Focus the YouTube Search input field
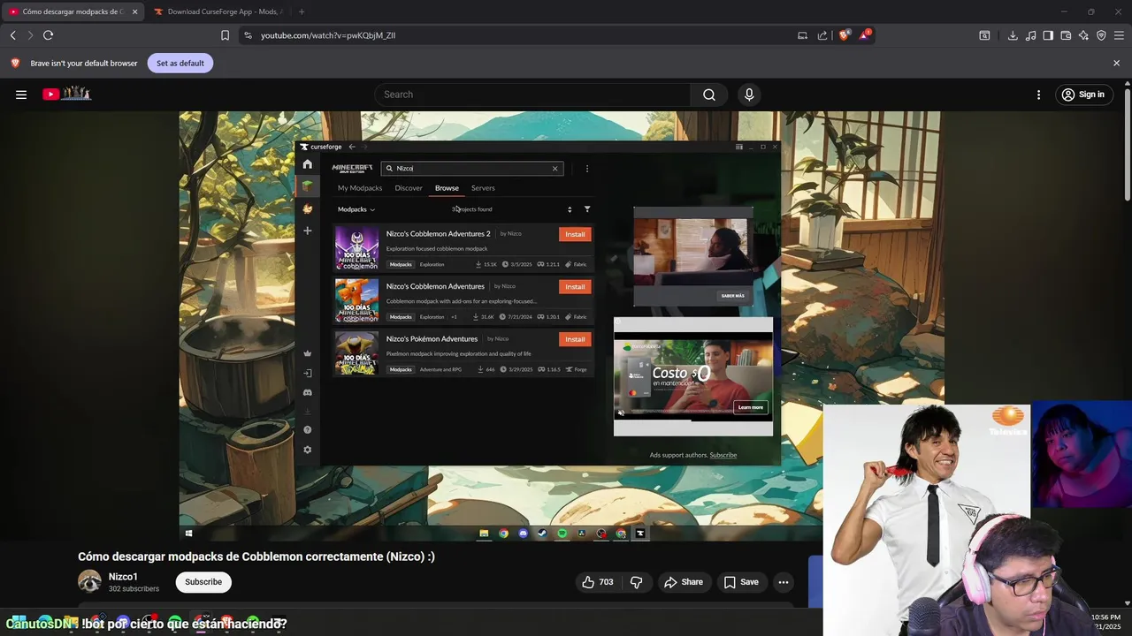This screenshot has height=636, width=1132. pos(533,95)
